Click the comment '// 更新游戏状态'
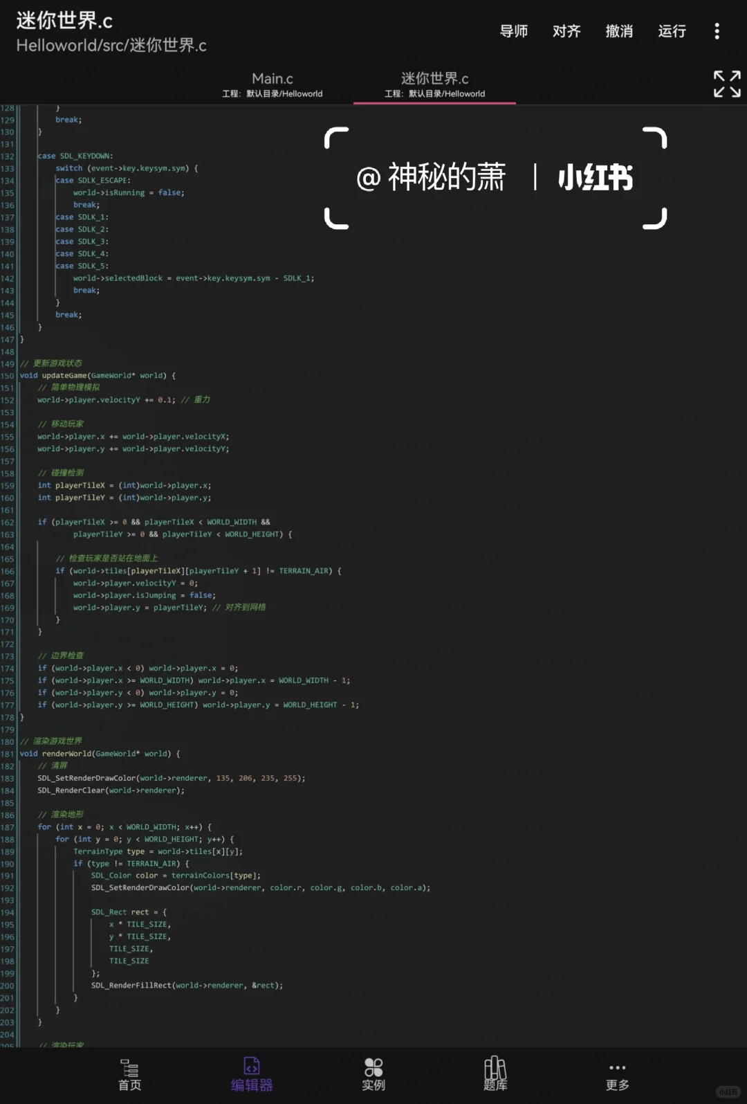Screen dimensions: 747x1104 tap(51, 363)
